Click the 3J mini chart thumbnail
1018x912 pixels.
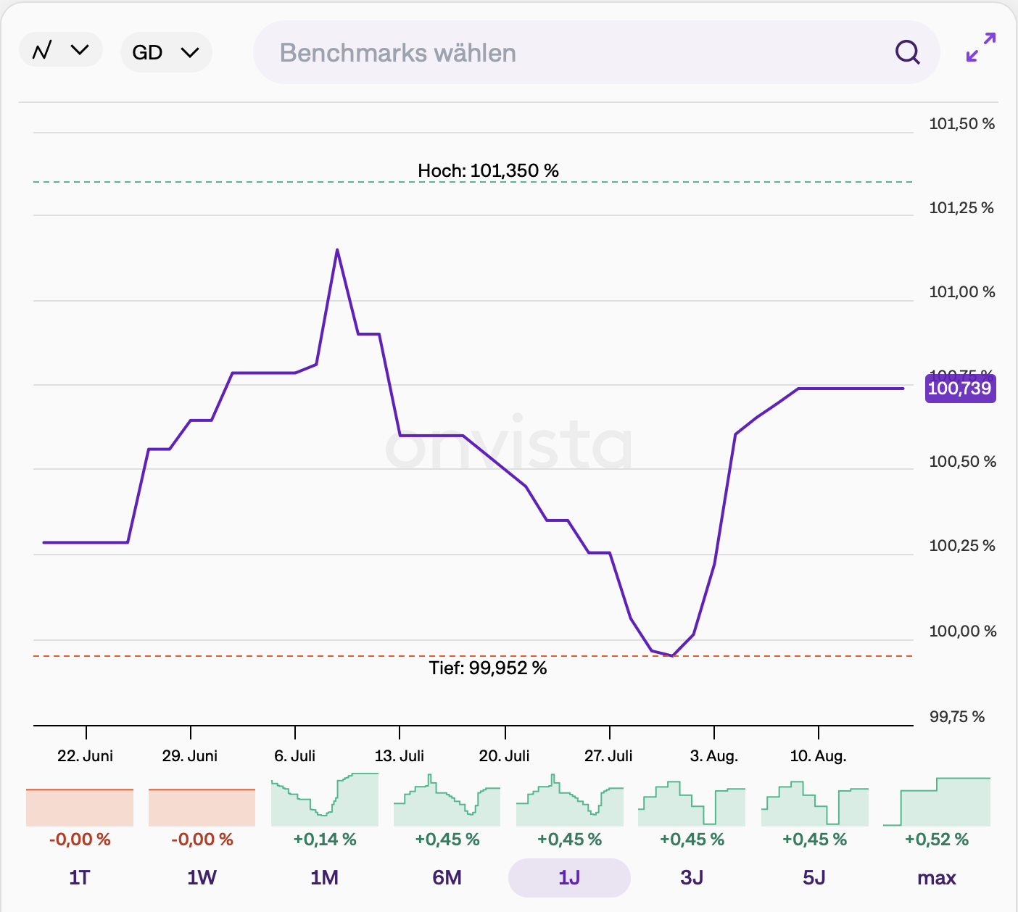pos(692,803)
